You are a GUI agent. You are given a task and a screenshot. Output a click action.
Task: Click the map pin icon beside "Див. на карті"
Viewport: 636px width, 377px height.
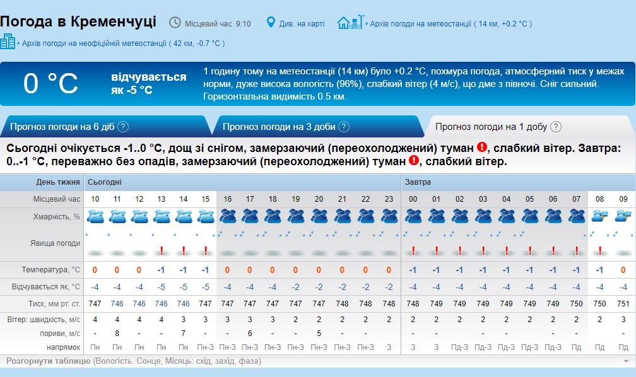(x=271, y=23)
